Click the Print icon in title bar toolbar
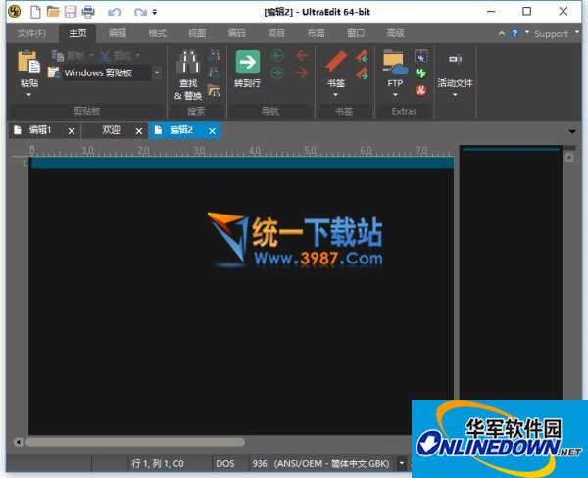Image resolution: width=588 pixels, height=478 pixels. click(x=88, y=12)
